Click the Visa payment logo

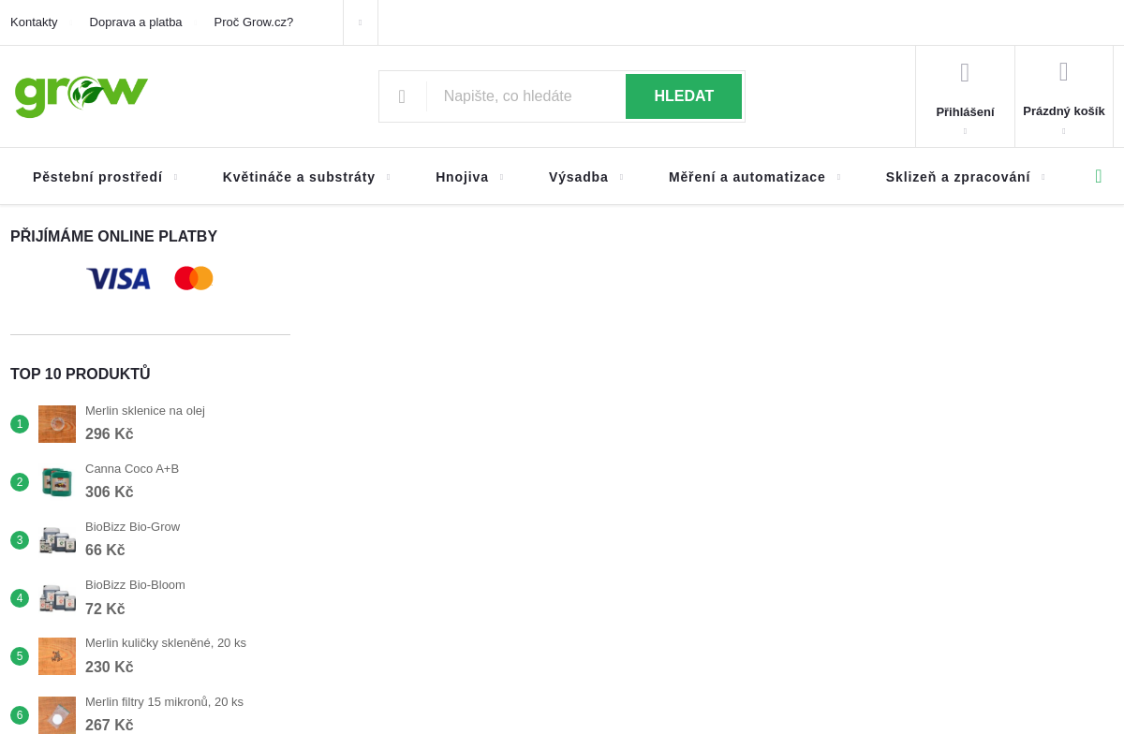click(x=118, y=278)
